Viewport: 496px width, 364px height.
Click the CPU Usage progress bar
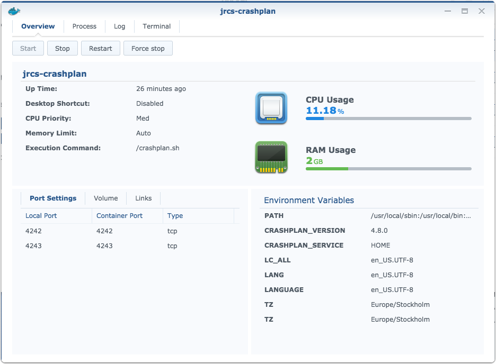[x=388, y=119]
